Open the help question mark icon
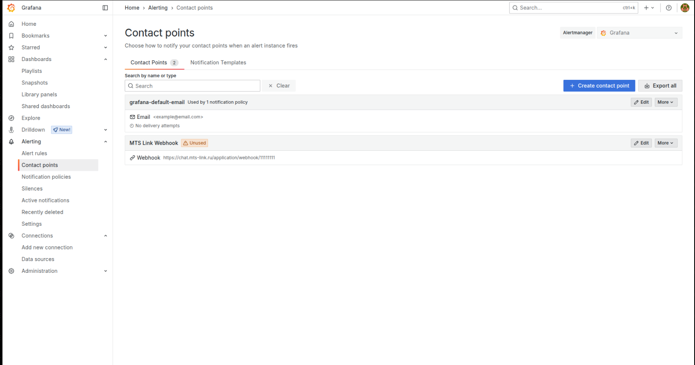This screenshot has height=365, width=695. [x=669, y=8]
